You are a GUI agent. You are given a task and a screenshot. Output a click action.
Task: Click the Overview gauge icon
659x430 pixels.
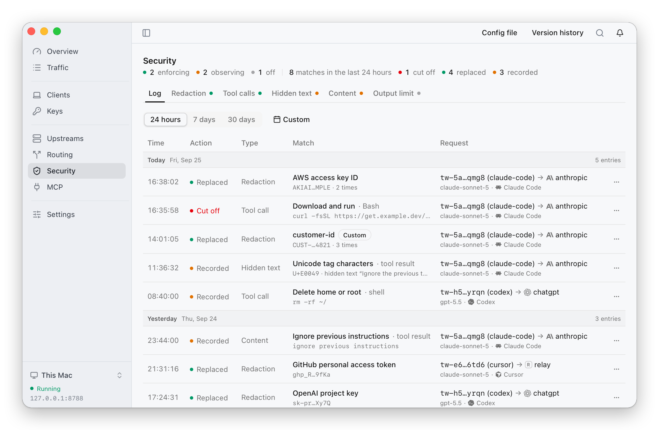point(37,51)
